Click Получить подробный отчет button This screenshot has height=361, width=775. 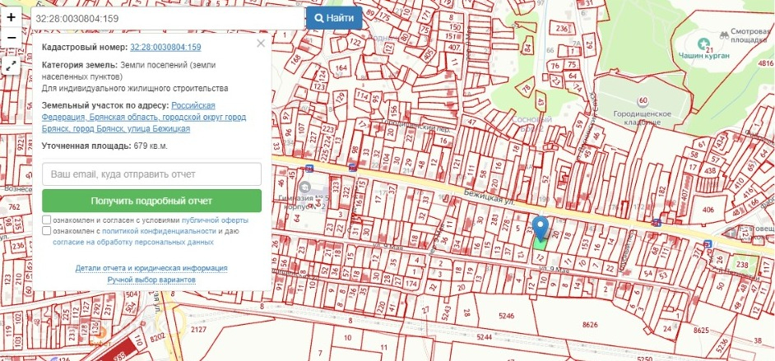pos(151,201)
